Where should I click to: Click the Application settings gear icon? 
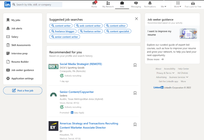8,78
